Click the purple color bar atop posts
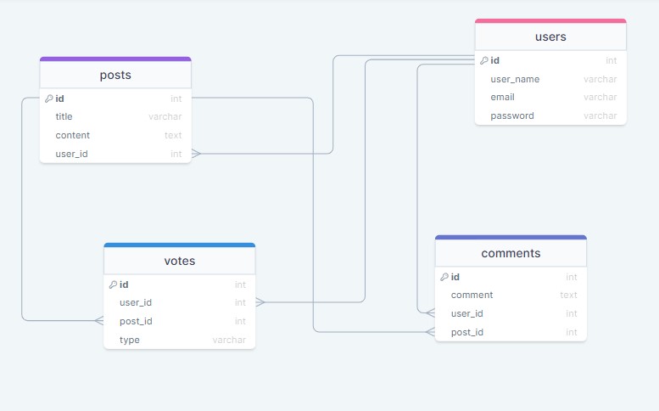This screenshot has height=411, width=659. [115, 59]
